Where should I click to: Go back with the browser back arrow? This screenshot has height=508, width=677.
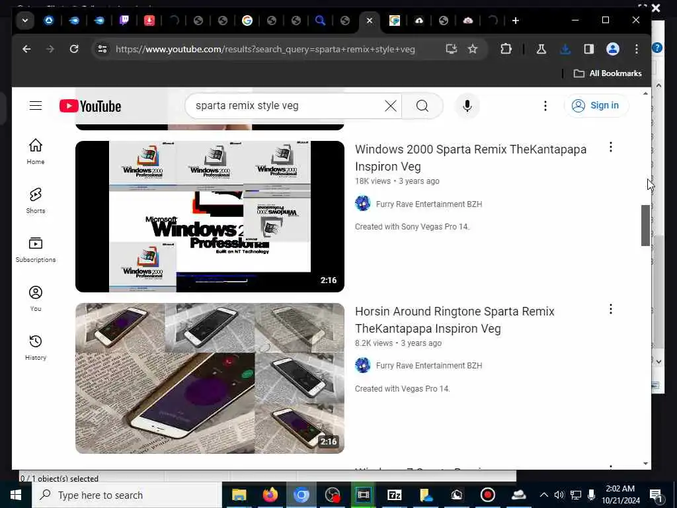(26, 49)
